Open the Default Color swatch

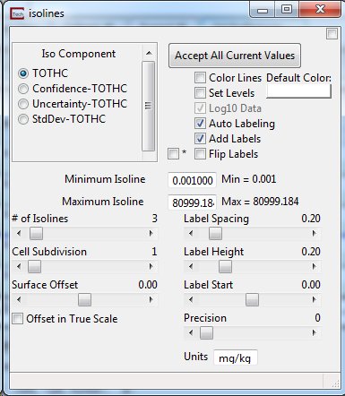point(298,91)
